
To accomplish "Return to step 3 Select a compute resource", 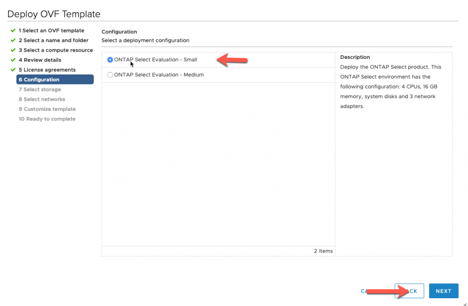I will pos(56,50).
